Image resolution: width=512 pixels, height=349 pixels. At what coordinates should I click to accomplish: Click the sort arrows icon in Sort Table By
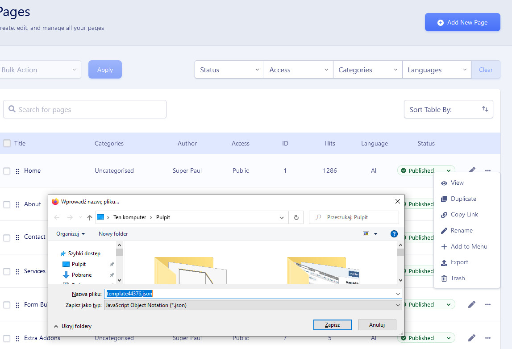485,109
